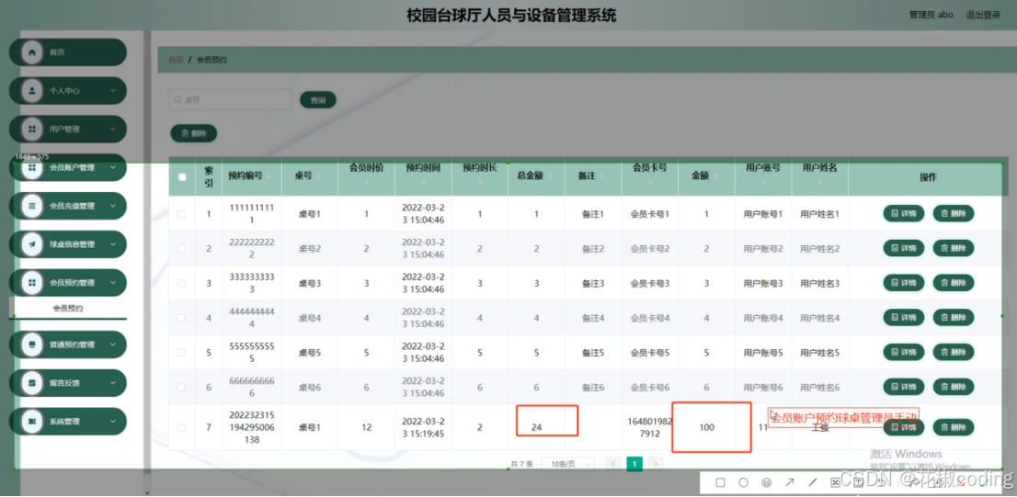Tick the select-all checkbox in table header
The width and height of the screenshot is (1017, 497).
click(x=182, y=177)
